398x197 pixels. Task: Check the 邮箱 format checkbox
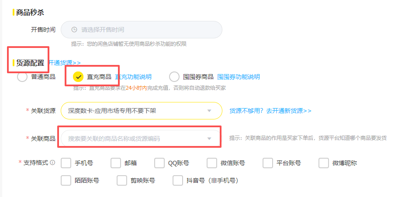(116, 163)
